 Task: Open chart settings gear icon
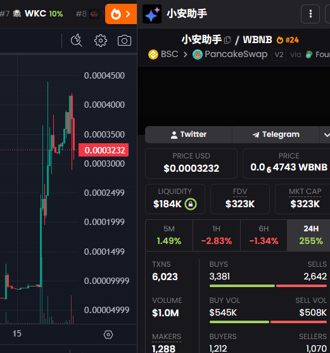101,41
